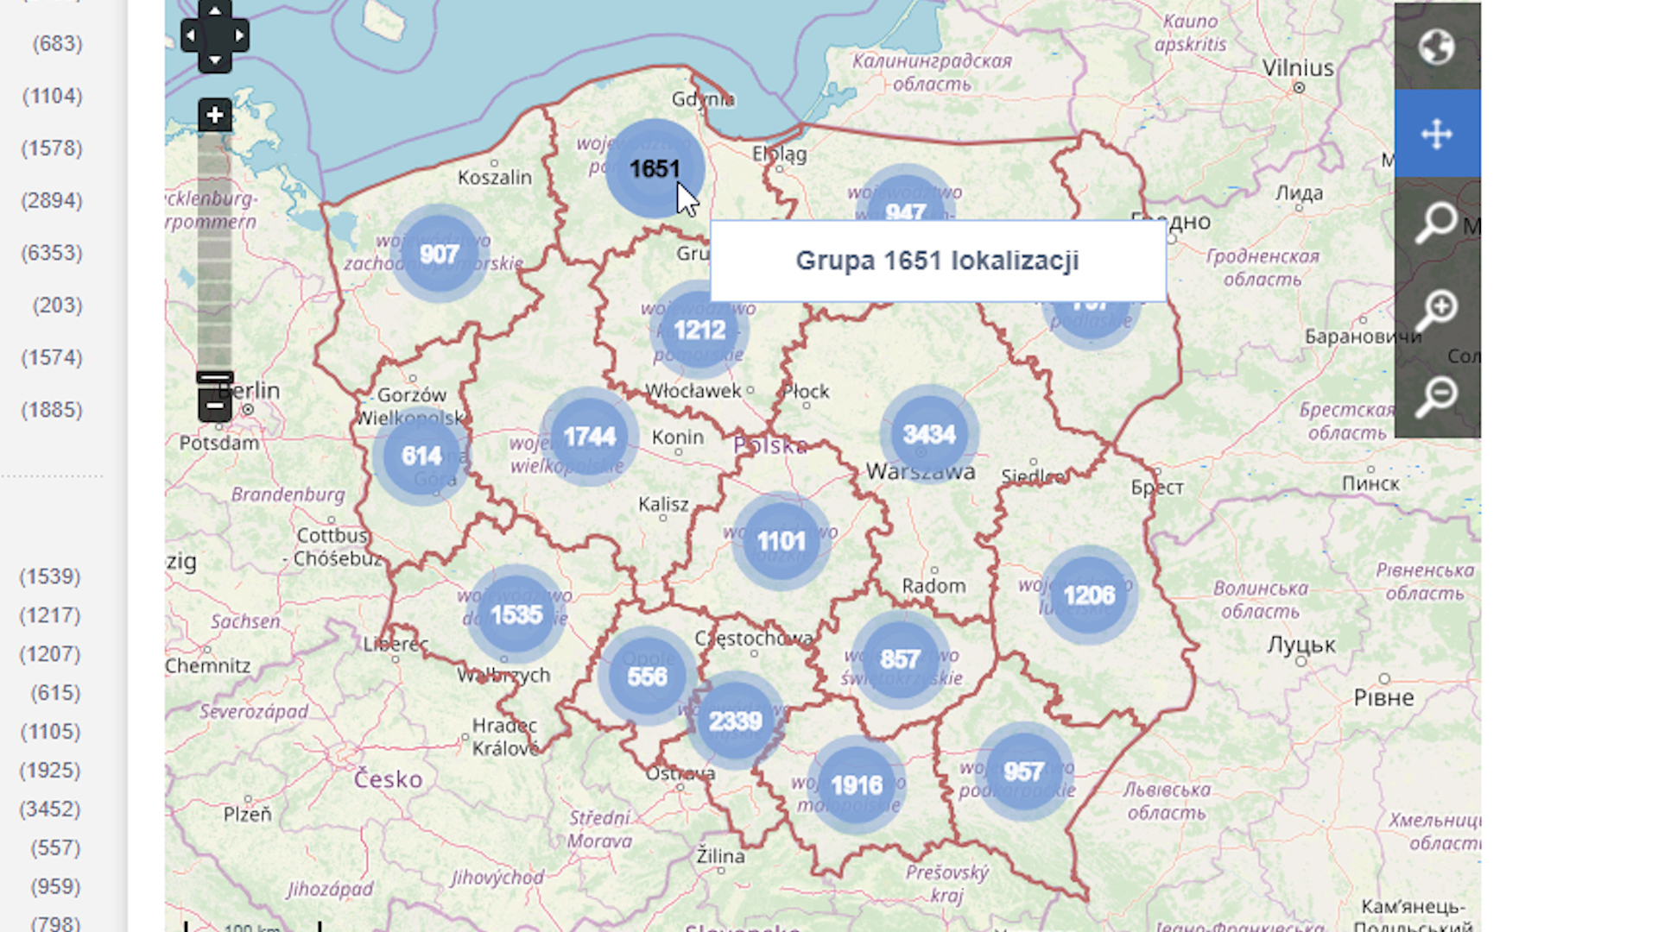Pan the map right with the arrow
1658x932 pixels.
pyautogui.click(x=239, y=35)
